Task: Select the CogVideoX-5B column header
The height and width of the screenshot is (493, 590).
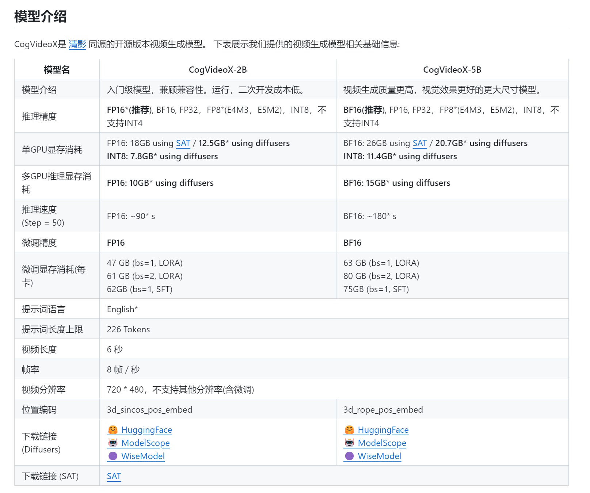Action: [452, 70]
